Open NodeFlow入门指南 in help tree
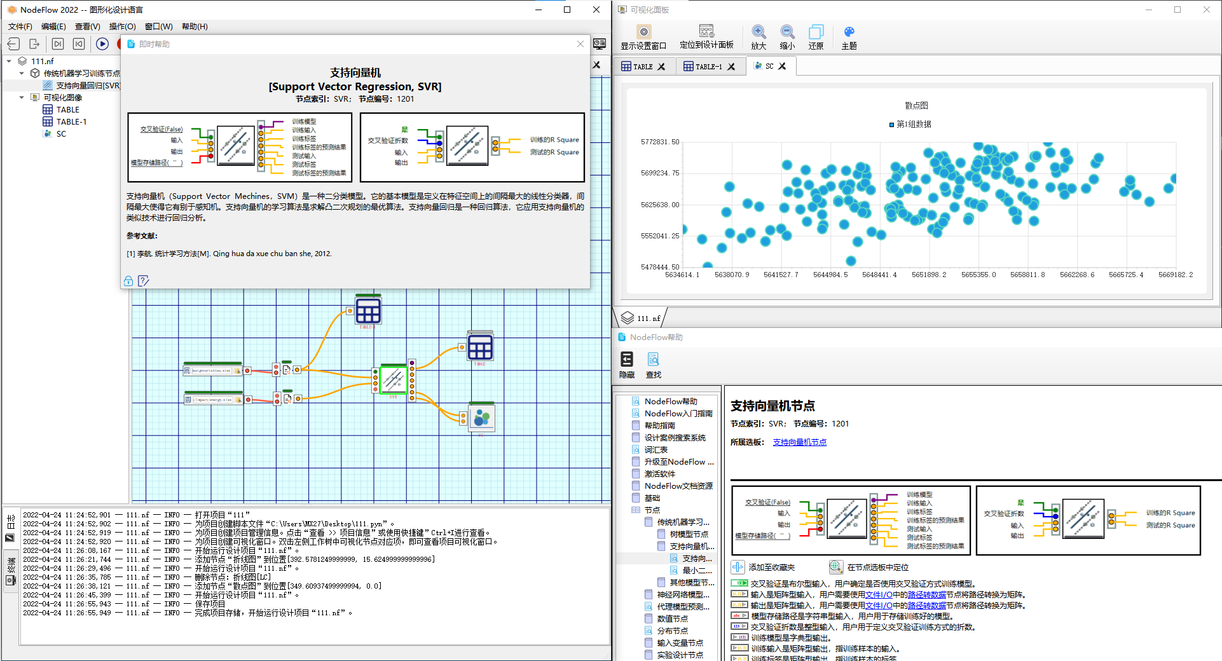The height and width of the screenshot is (661, 1222). point(672,414)
